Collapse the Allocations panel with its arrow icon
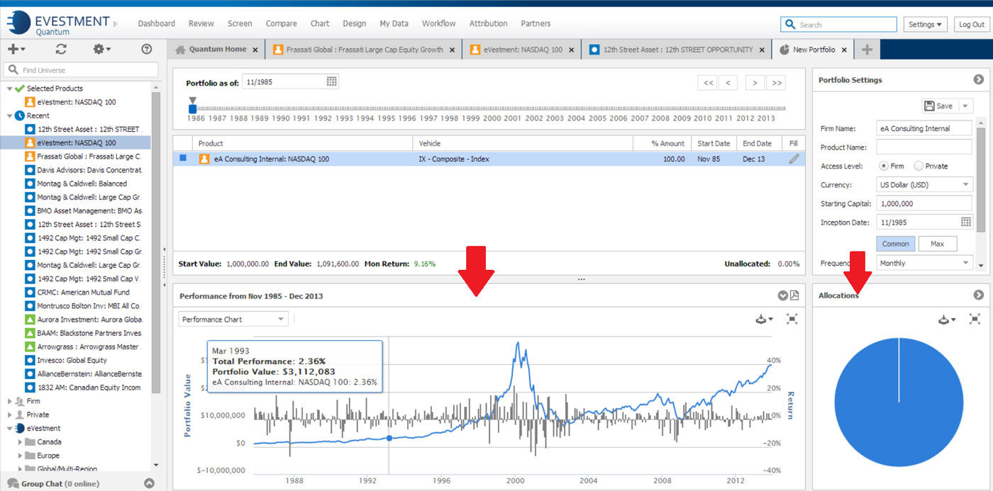 pos(979,295)
